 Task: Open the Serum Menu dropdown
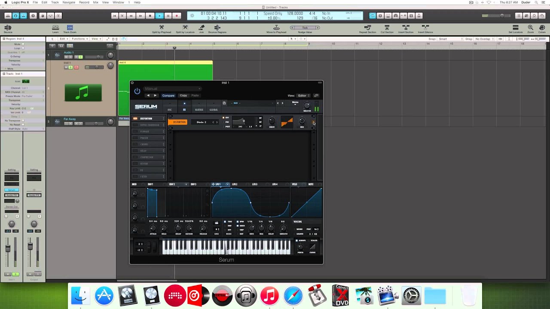295,103
